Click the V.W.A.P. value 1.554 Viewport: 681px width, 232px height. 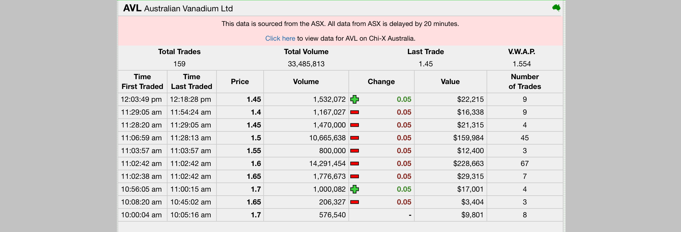(x=522, y=64)
